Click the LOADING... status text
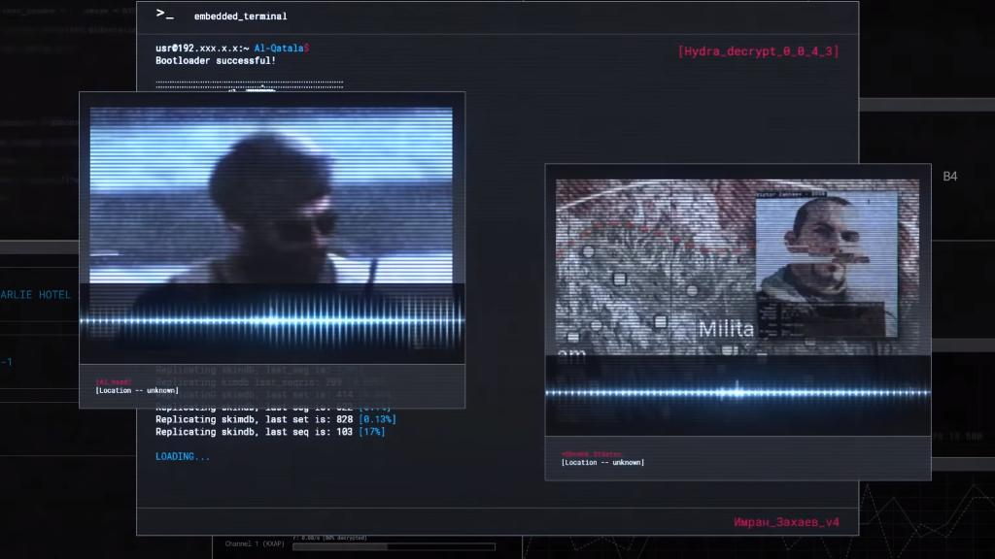 pos(182,456)
